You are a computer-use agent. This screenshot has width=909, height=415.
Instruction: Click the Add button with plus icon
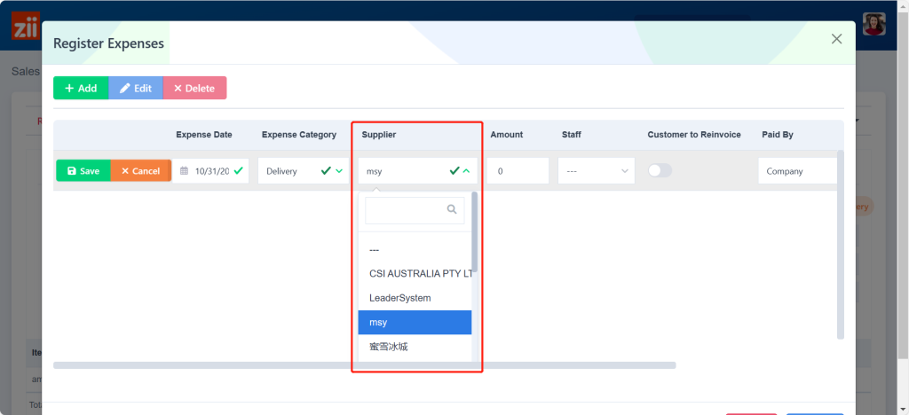pyautogui.click(x=81, y=88)
